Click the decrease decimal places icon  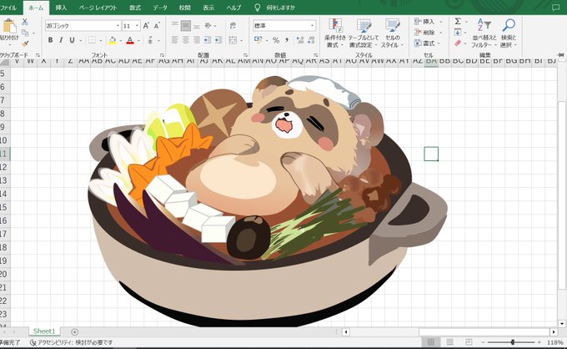(311, 40)
